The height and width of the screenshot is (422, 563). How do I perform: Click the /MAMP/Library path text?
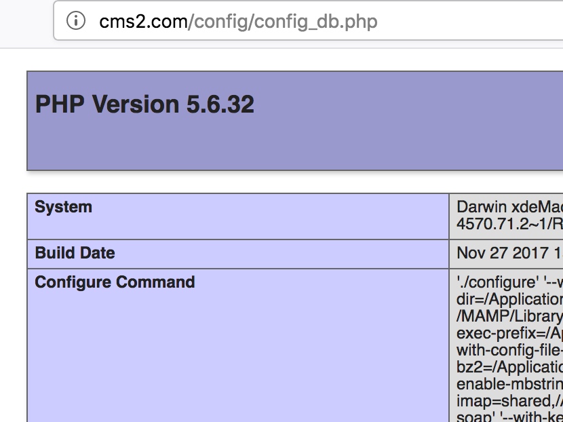coord(509,316)
